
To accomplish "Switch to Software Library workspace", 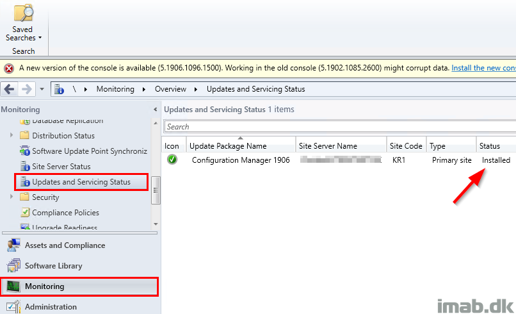I will 53,266.
